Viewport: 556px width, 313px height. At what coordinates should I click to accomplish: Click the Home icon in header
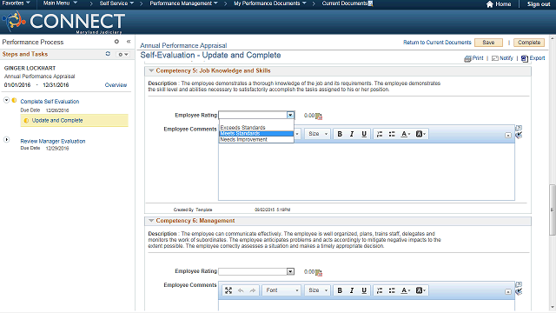(x=490, y=3)
